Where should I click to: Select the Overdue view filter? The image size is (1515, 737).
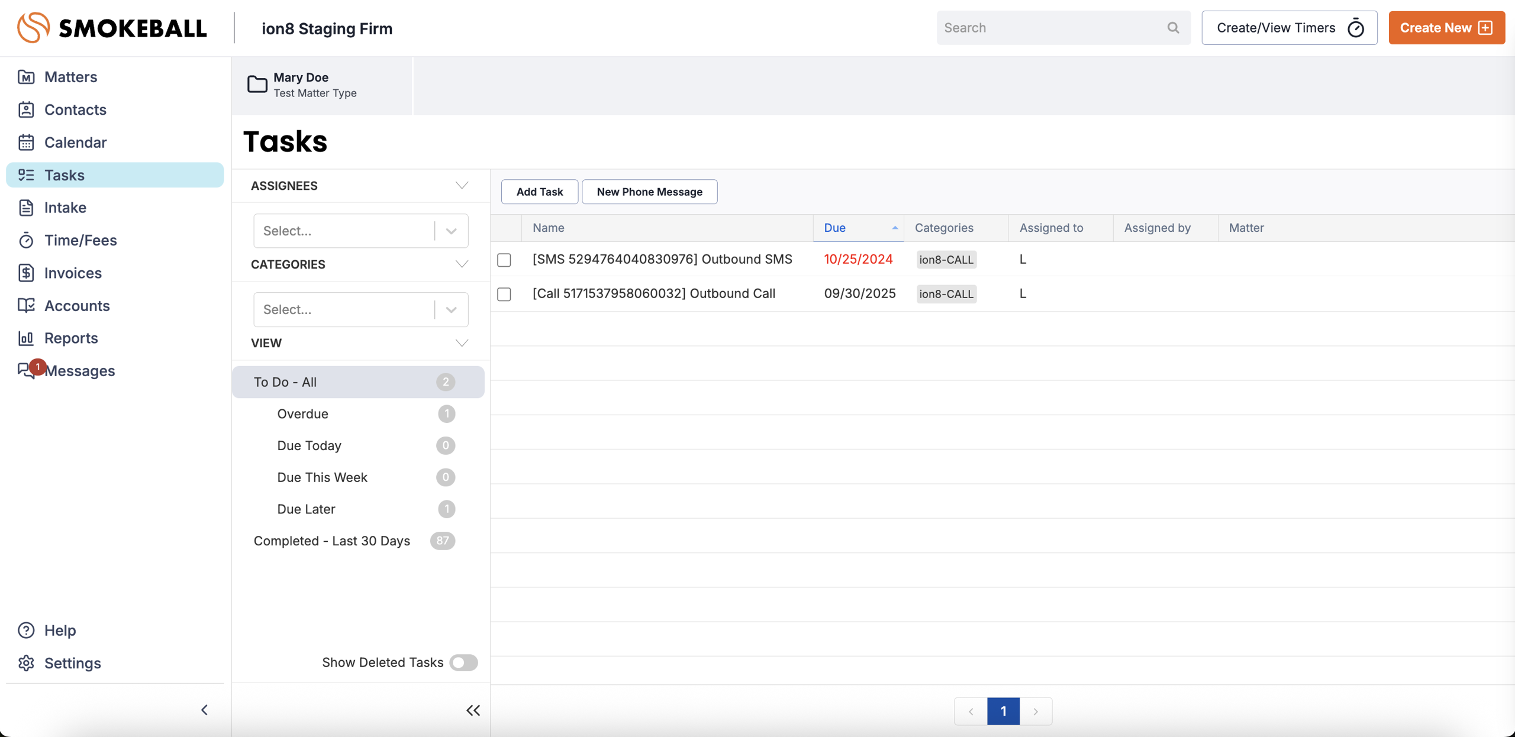pos(302,413)
